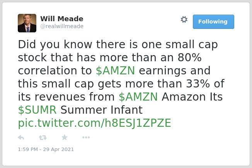The height and width of the screenshot is (168, 252).
Task: Open the 1:59 PM - 29 Apr 2021 timestamp
Action: pyautogui.click(x=46, y=150)
